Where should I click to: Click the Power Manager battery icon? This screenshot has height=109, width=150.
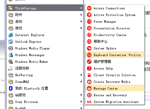point(89,22)
